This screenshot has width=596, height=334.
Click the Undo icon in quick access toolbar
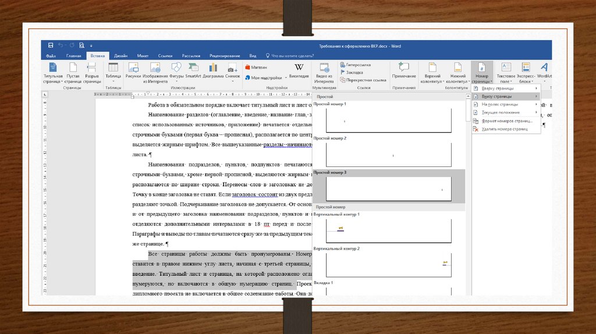(x=61, y=45)
